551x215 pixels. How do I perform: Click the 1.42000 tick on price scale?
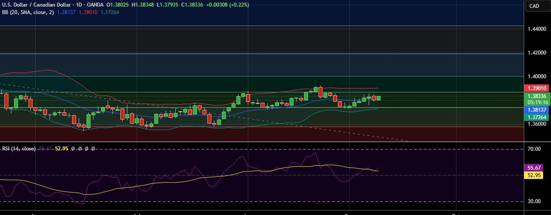coord(536,53)
